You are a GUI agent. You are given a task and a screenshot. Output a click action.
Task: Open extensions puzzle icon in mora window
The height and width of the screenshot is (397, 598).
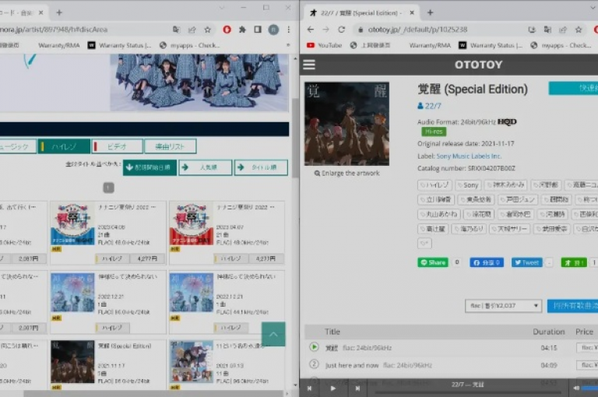[242, 30]
